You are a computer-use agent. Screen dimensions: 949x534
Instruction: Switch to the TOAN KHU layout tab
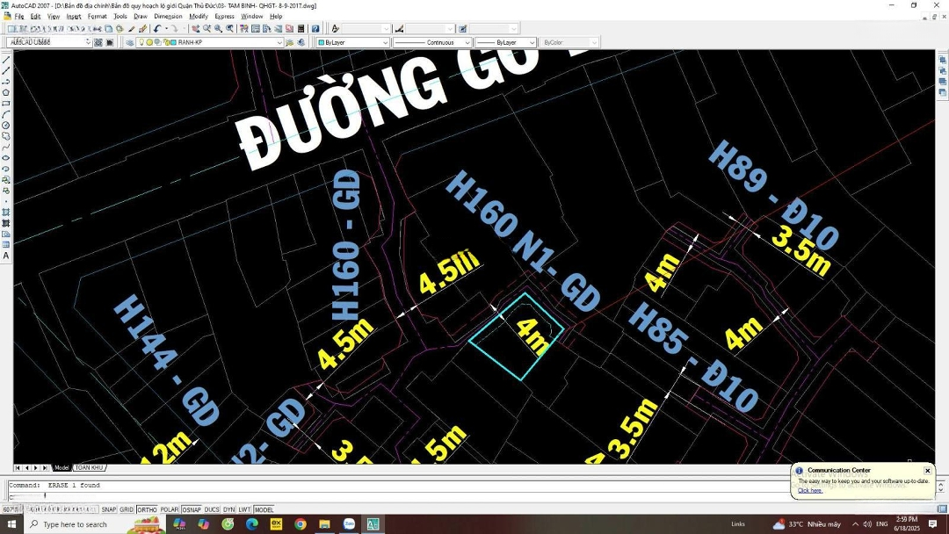pyautogui.click(x=89, y=467)
